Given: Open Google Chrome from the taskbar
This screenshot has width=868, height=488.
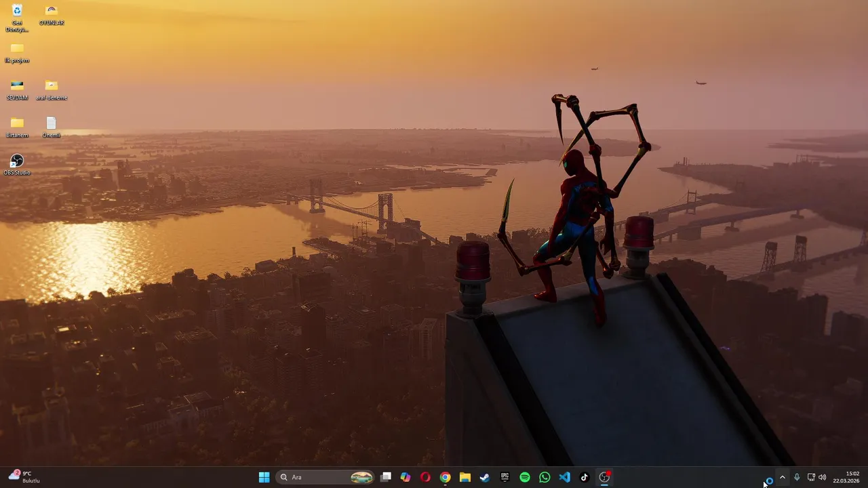Looking at the screenshot, I should [445, 477].
